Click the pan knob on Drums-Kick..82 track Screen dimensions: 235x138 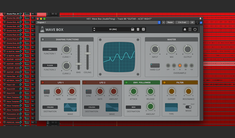[x=21, y=22]
